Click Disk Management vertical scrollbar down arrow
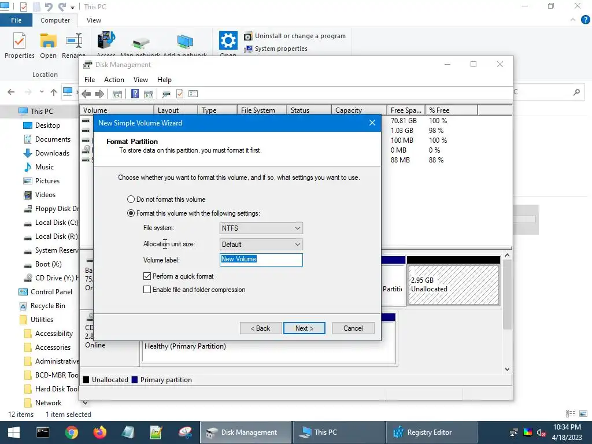This screenshot has height=444, width=592. pos(507,369)
